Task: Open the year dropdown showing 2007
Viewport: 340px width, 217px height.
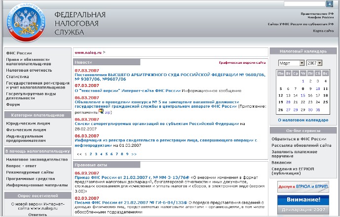Action: tap(314, 63)
